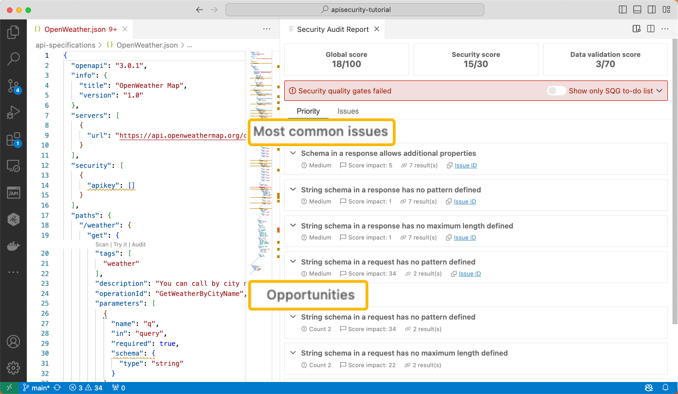Image resolution: width=678 pixels, height=394 pixels.
Task: Click open preview icon in report toolbar
Action: tap(636, 29)
